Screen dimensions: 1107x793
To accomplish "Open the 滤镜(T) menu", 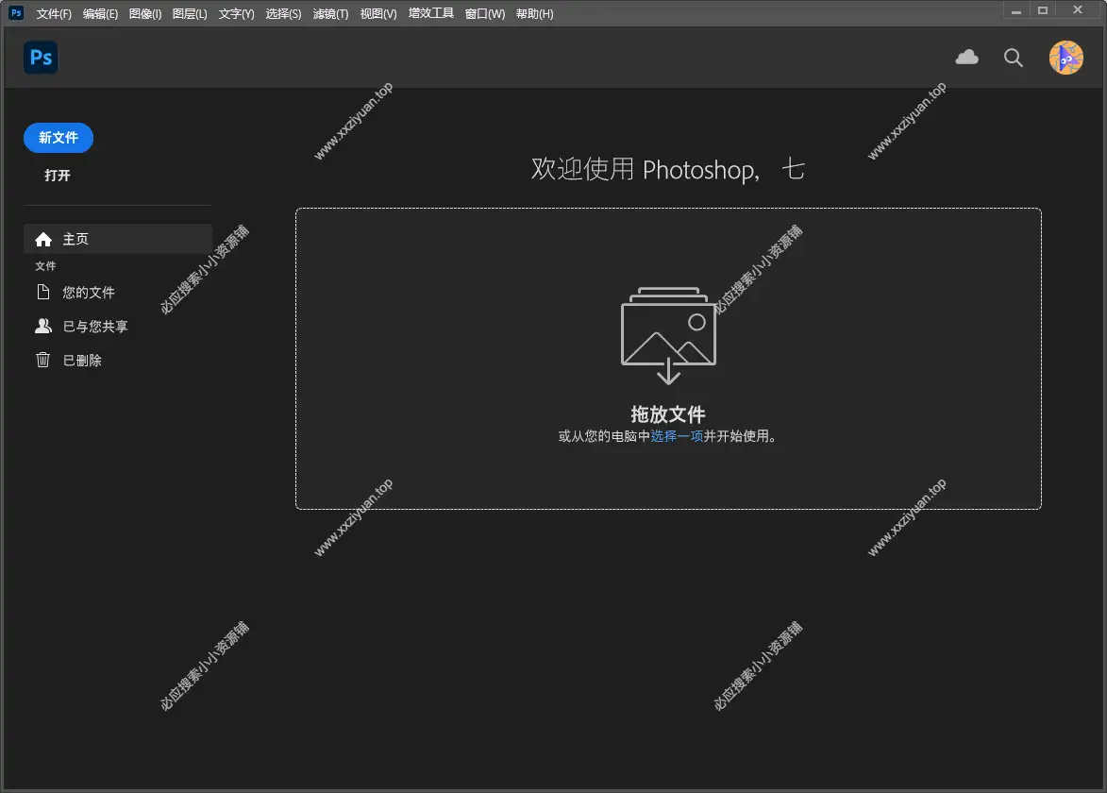I will (x=330, y=13).
